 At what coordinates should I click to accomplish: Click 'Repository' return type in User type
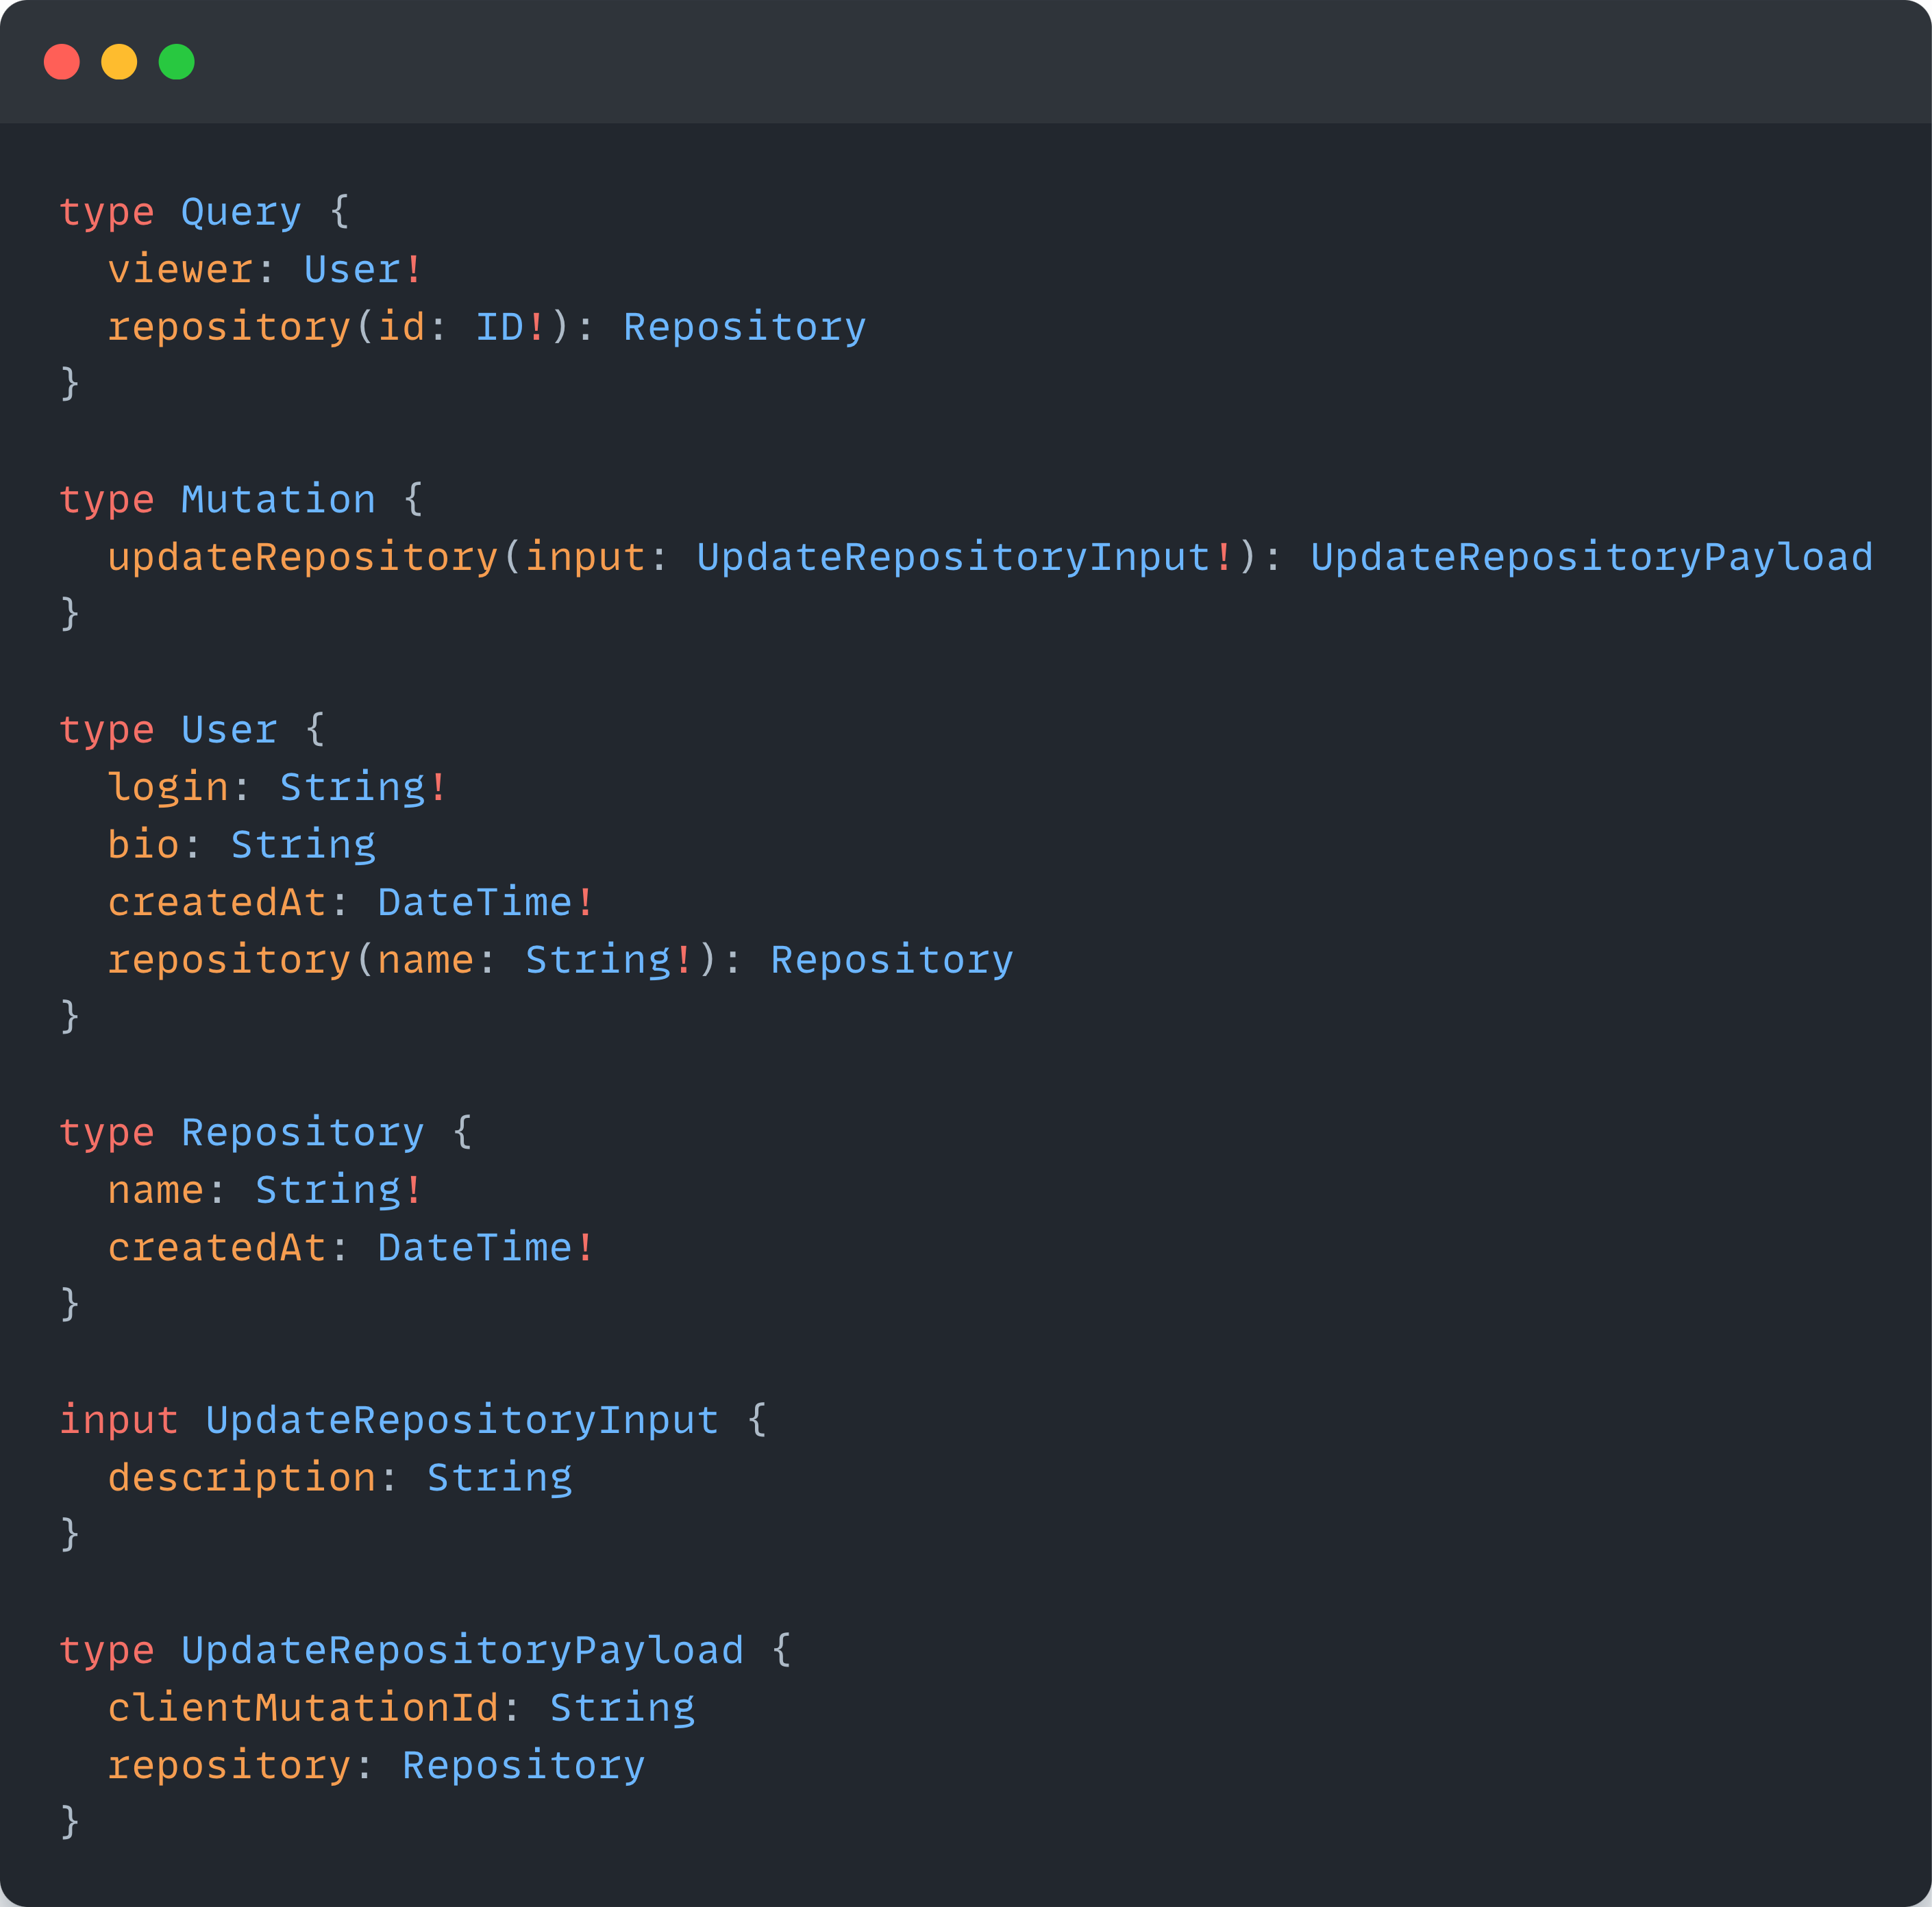(x=892, y=961)
